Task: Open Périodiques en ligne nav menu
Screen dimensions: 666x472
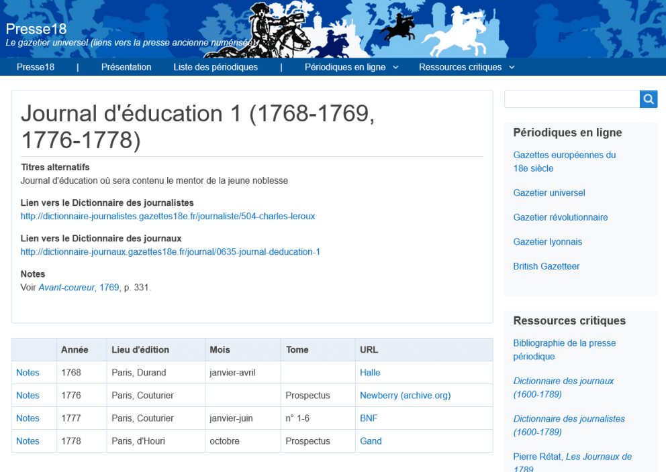Action: point(345,67)
